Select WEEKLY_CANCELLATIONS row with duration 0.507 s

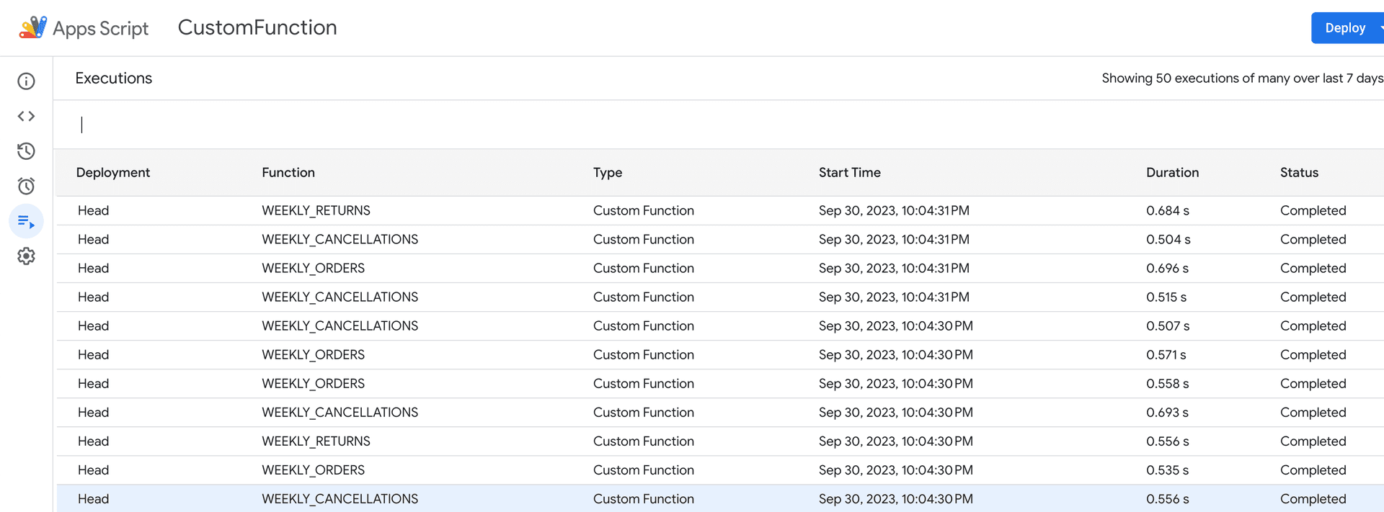(x=720, y=325)
